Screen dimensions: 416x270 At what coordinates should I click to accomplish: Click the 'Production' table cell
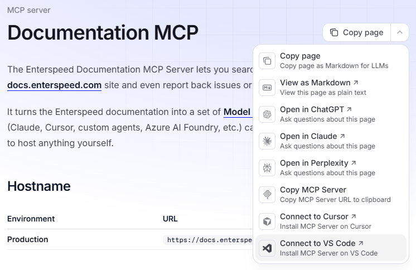tap(27, 239)
